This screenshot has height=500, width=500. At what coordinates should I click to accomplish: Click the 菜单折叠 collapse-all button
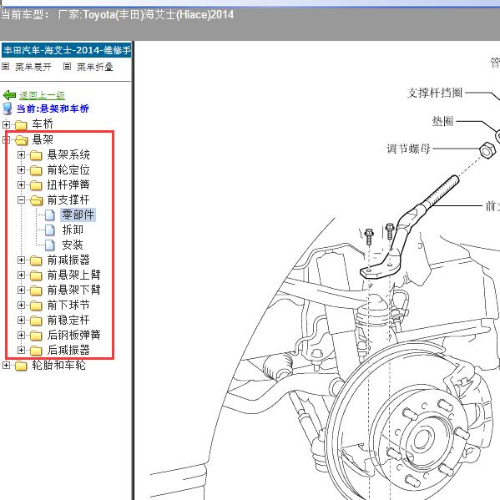(x=95, y=67)
